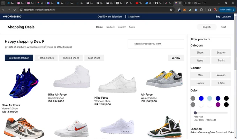Open the Product nav item

pyautogui.click(x=110, y=27)
